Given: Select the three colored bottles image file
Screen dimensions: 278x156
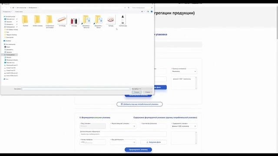Looking at the screenshot, I should (74, 21).
